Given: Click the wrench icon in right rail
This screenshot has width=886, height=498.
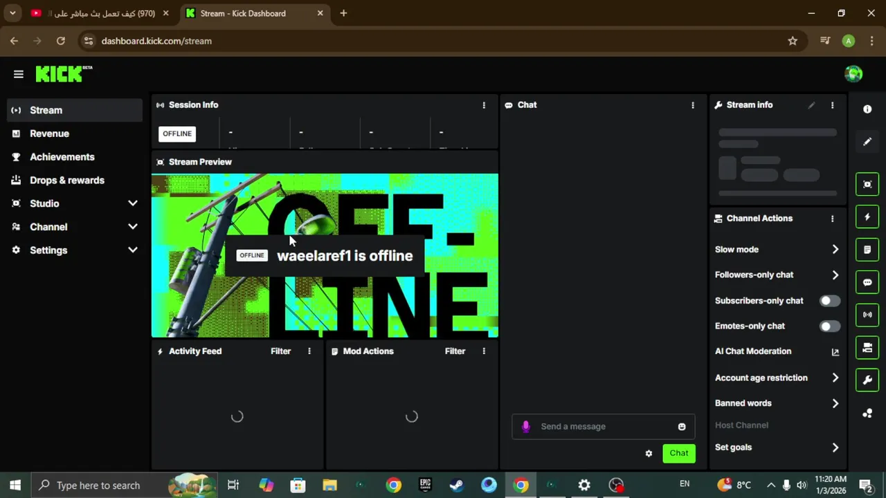Looking at the screenshot, I should pos(867,380).
